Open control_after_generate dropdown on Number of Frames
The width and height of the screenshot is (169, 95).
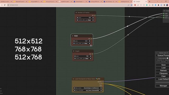(85, 20)
